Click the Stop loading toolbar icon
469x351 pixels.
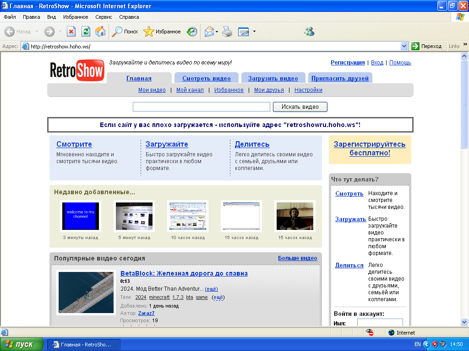[71, 32]
